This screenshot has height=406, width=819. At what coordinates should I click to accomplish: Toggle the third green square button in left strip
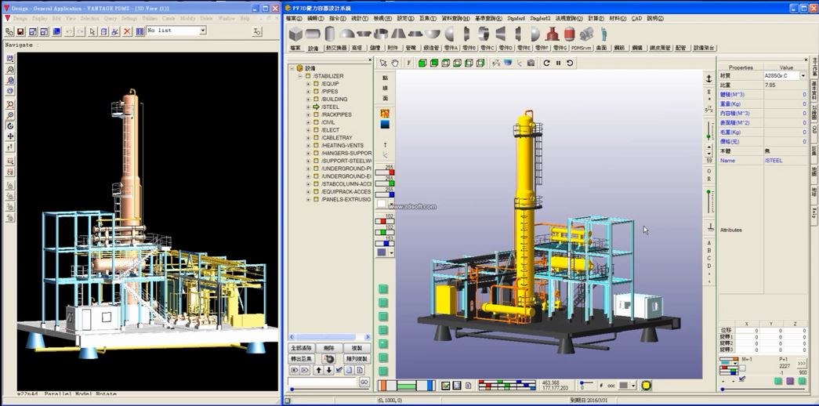(383, 316)
